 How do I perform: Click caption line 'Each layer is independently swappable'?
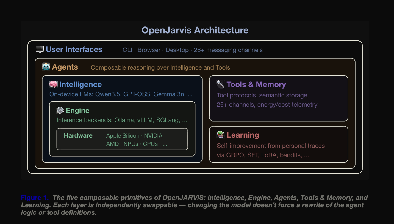[193, 205]
